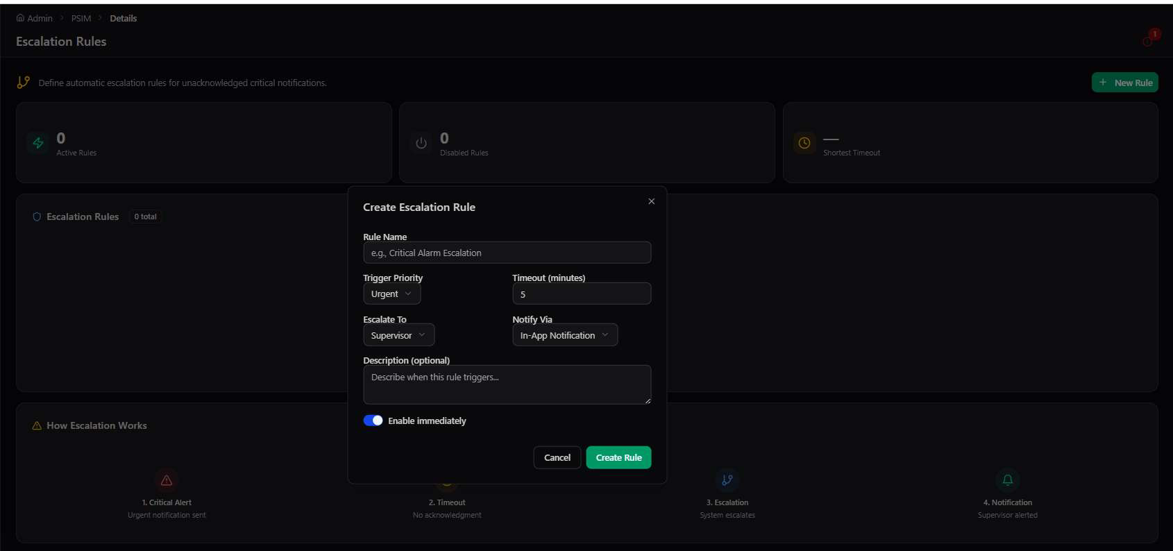1173x551 pixels.
Task: Click the Cancel button
Action: [x=557, y=457]
